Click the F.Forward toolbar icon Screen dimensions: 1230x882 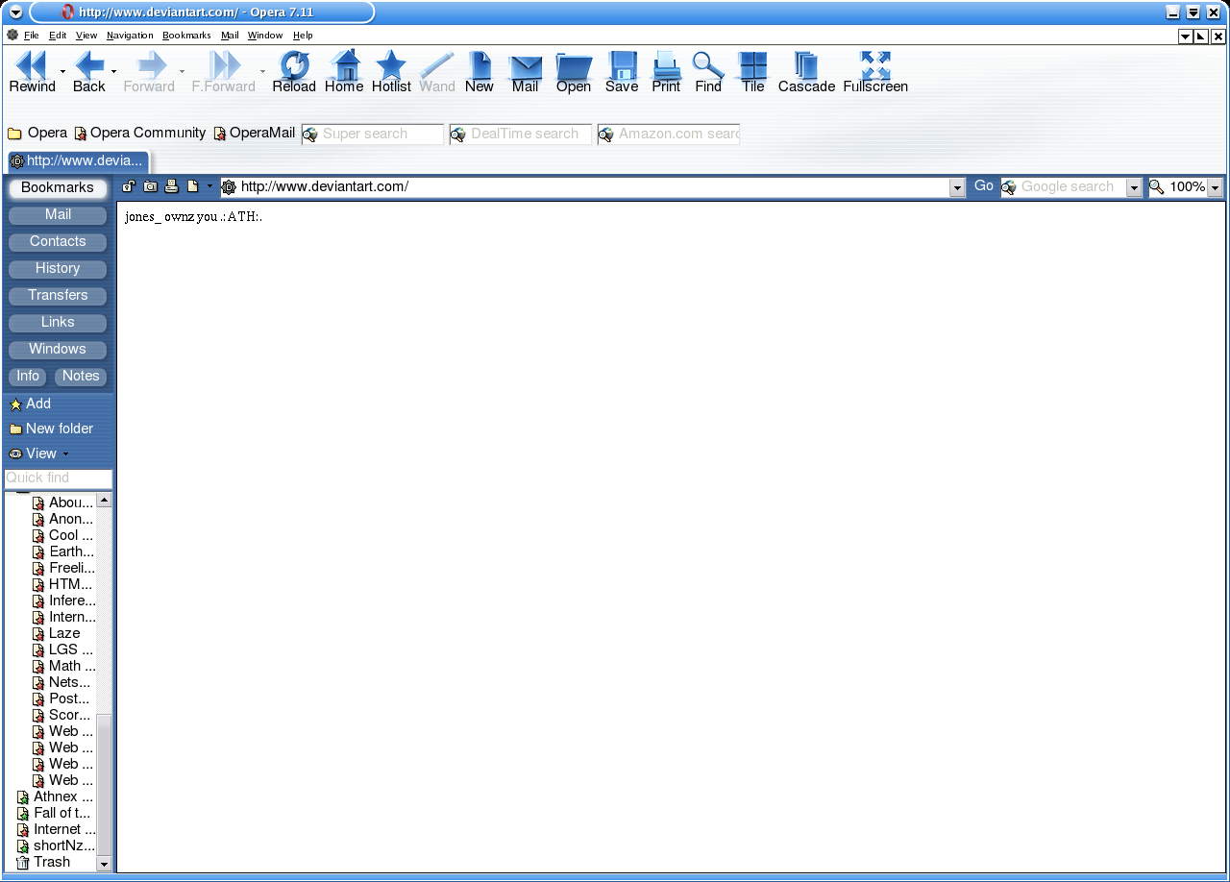click(x=225, y=65)
